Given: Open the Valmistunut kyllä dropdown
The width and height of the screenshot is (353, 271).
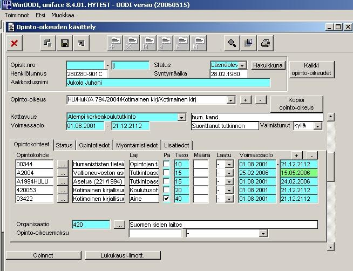Looking at the screenshot, I should click(x=318, y=126).
